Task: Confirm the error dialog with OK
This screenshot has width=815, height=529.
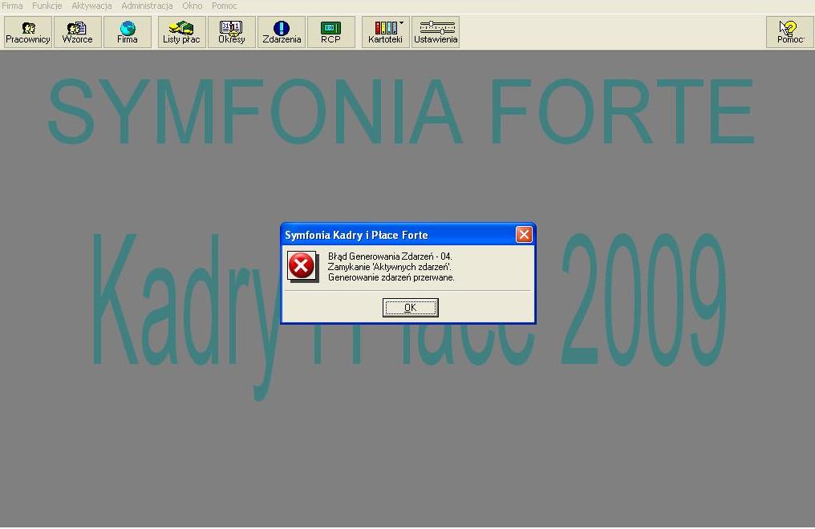Action: point(411,308)
